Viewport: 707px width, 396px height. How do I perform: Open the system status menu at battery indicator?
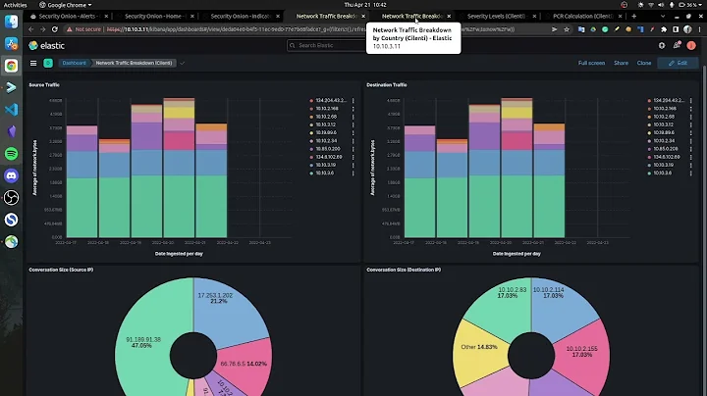point(689,5)
